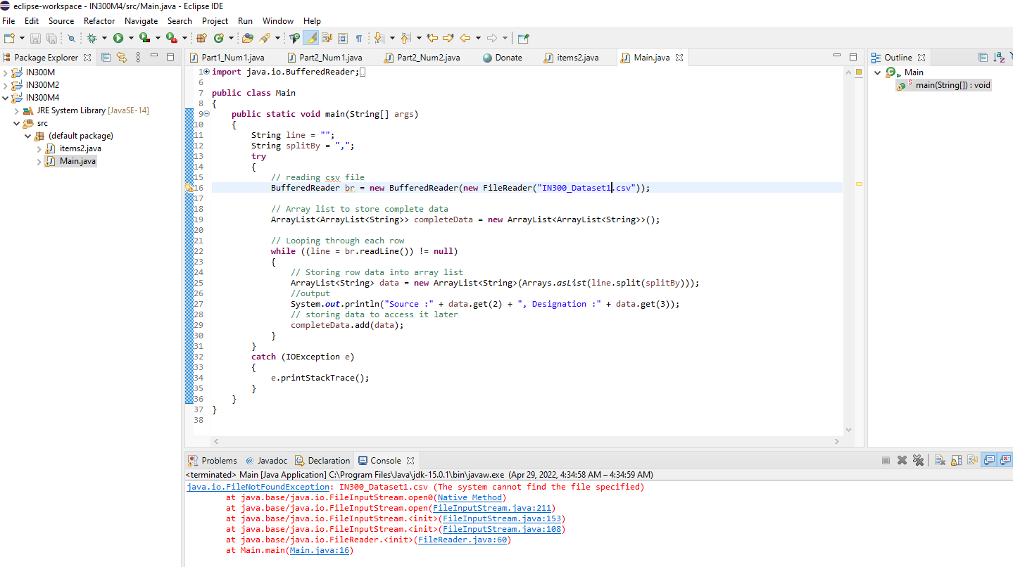Click the Last Edit Location icon
Viewport: 1013px width, 567px height.
pyautogui.click(x=432, y=38)
